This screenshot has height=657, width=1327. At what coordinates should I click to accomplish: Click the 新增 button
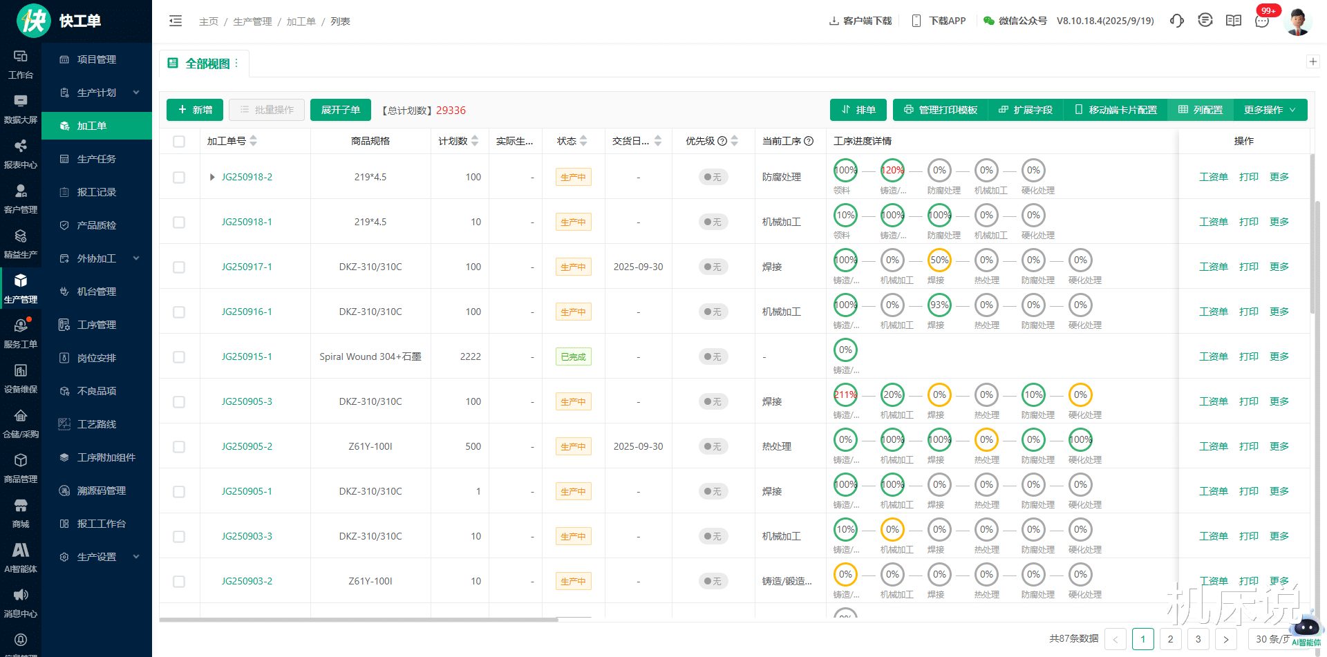195,110
